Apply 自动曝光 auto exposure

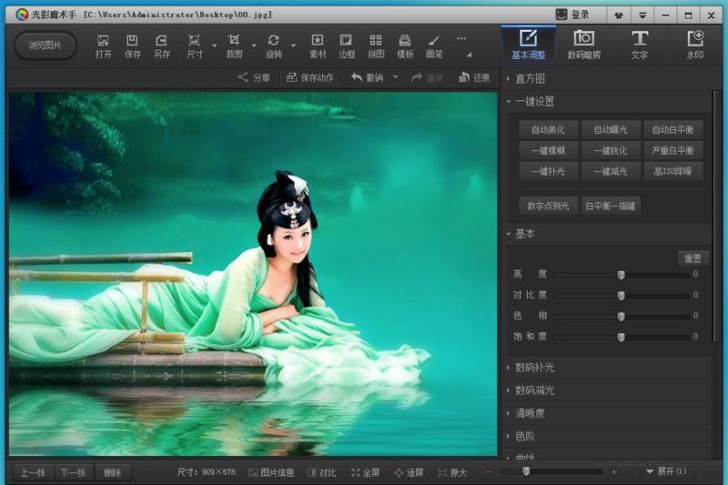(611, 129)
